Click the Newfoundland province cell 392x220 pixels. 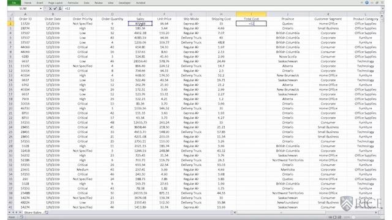[288, 202]
